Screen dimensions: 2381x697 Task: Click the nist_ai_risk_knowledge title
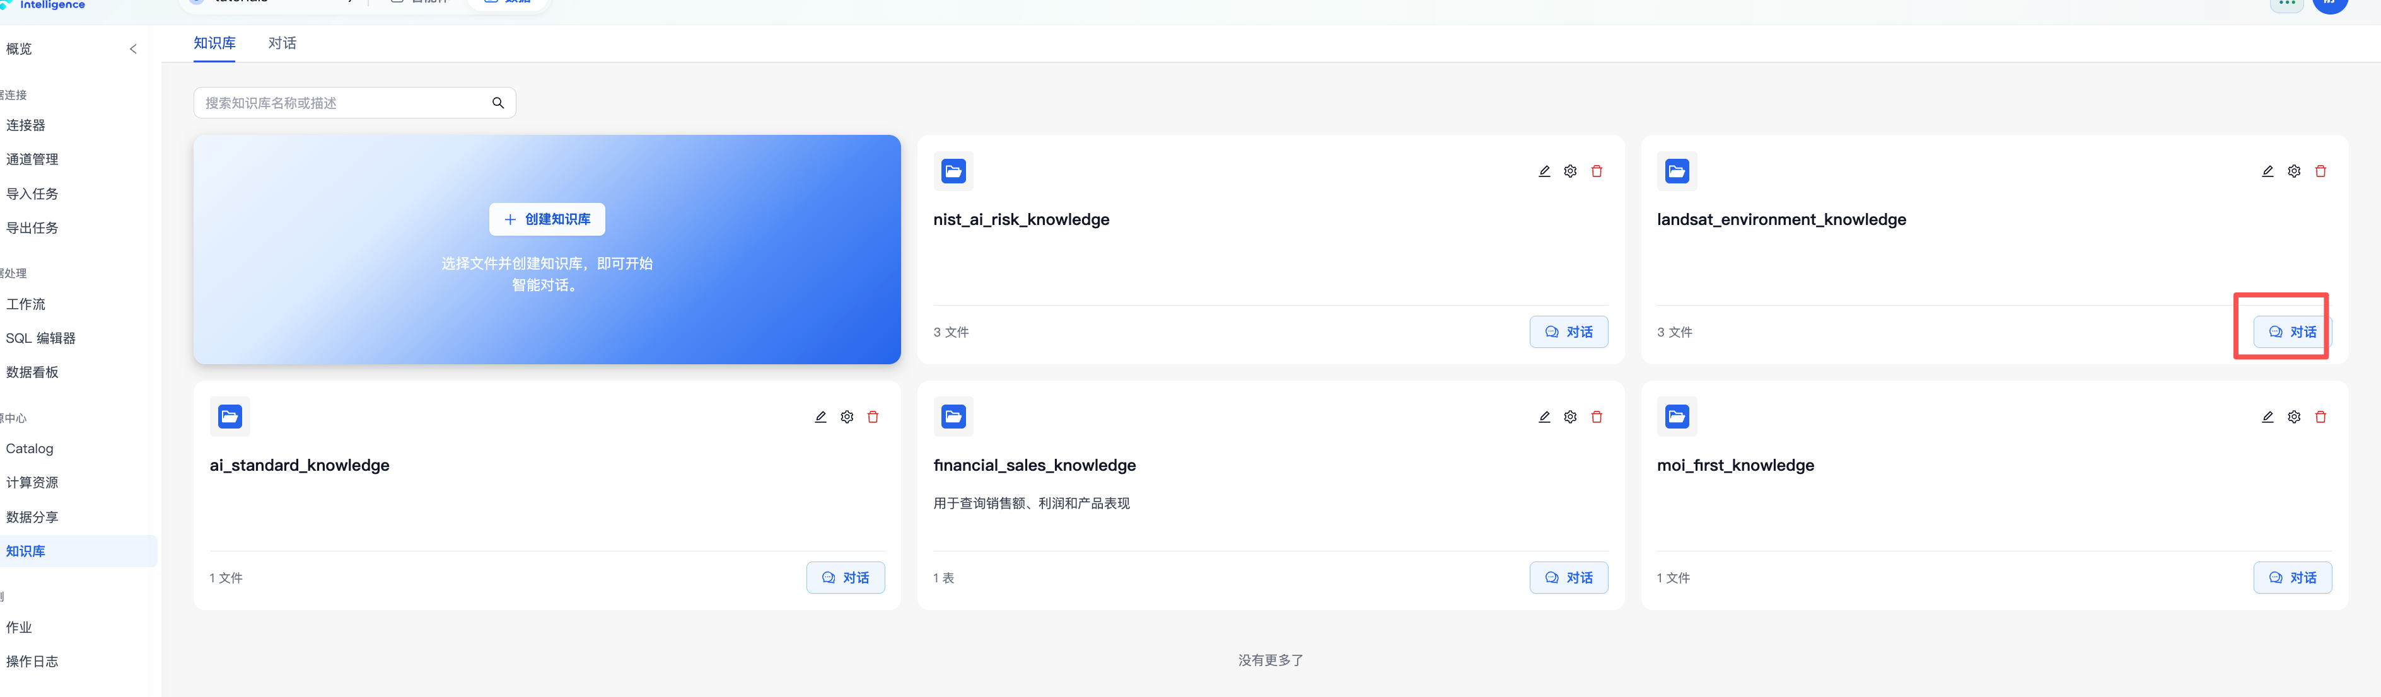1022,220
